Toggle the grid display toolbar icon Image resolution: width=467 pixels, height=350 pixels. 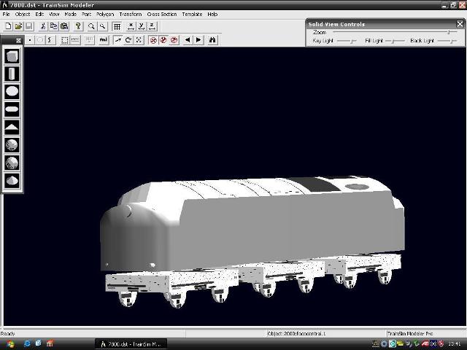click(x=117, y=26)
